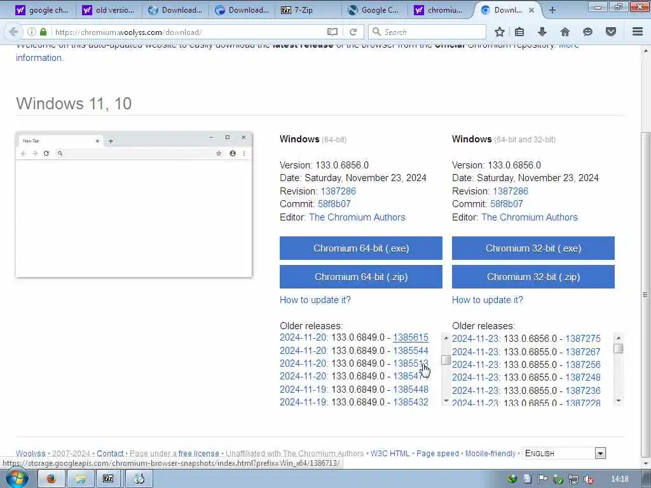Viewport: 651px width, 488px height.
Task: Open 7-Zip taskbar icon
Action: 108,479
